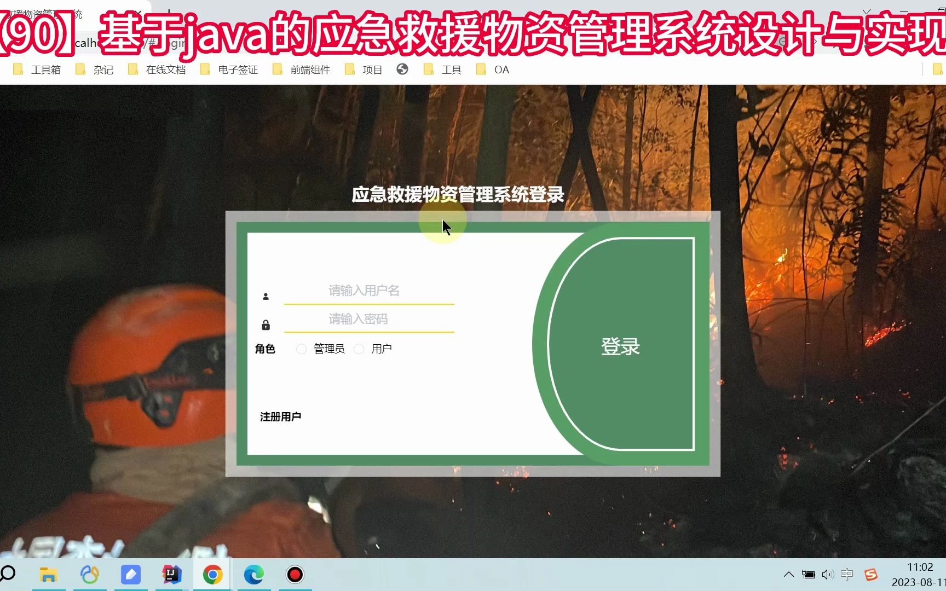Open the OA bookmark folder
The height and width of the screenshot is (591, 946).
[x=493, y=69]
